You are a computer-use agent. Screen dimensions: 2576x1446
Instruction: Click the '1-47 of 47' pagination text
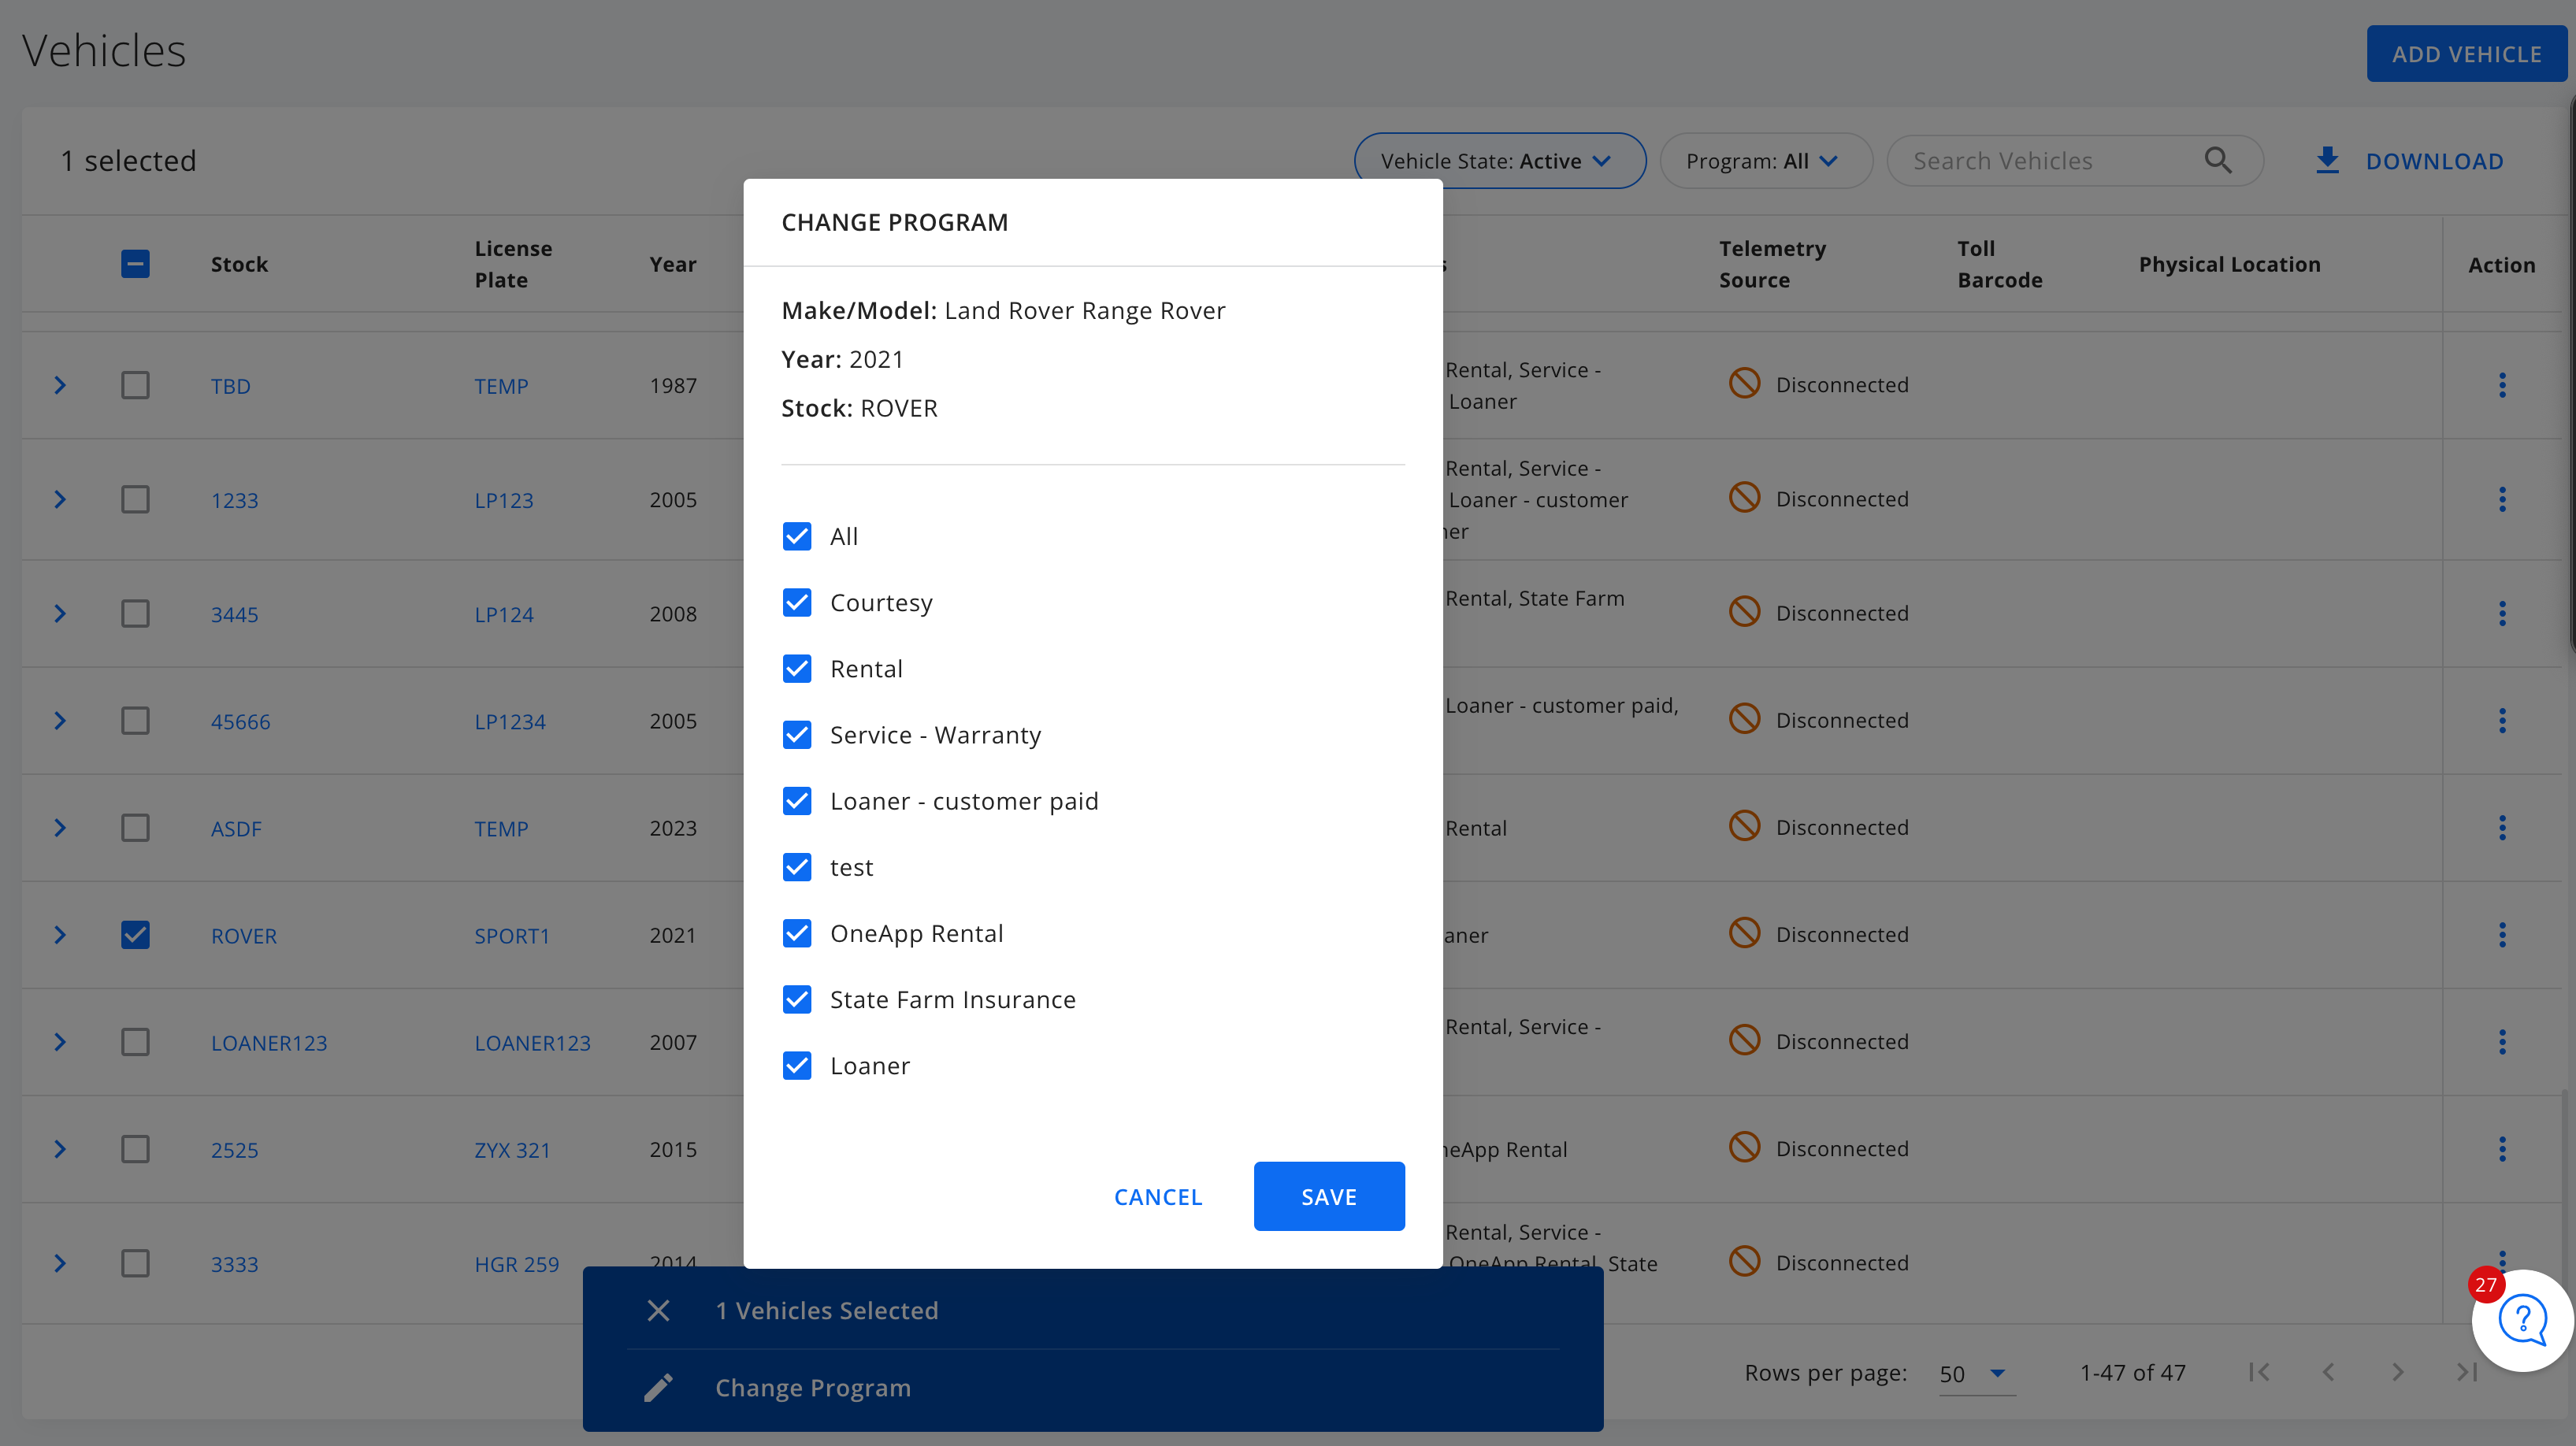(x=2132, y=1372)
